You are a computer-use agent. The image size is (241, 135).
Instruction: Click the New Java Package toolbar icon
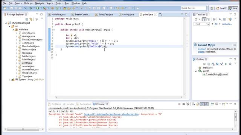(x=52, y=8)
